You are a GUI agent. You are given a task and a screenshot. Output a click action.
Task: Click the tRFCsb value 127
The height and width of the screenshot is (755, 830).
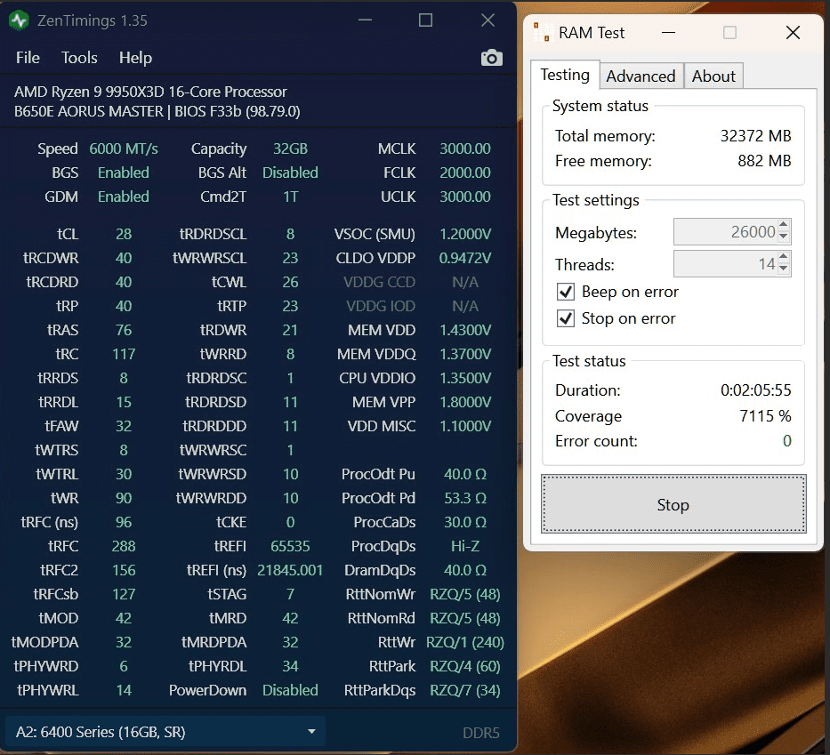click(124, 594)
